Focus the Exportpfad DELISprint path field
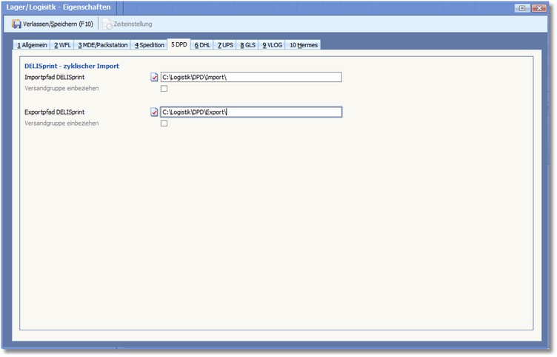Screen dimensions: 557x357 (250, 112)
